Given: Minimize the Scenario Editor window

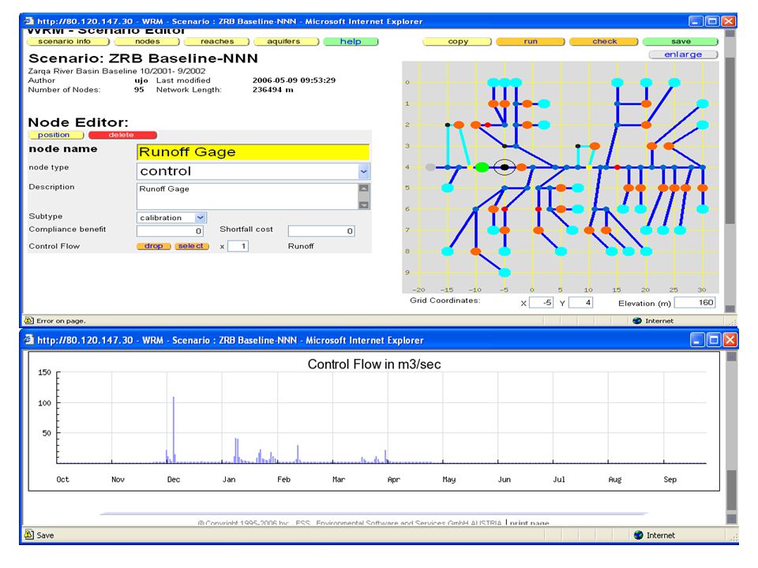Looking at the screenshot, I should coord(696,21).
